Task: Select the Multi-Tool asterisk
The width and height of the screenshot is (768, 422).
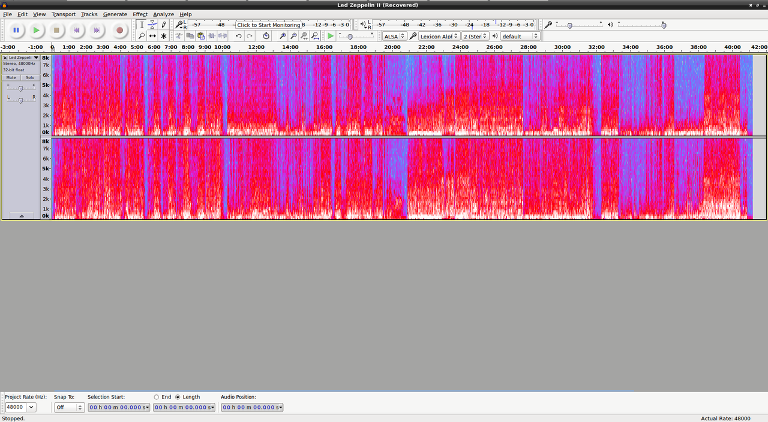Action: pos(163,36)
